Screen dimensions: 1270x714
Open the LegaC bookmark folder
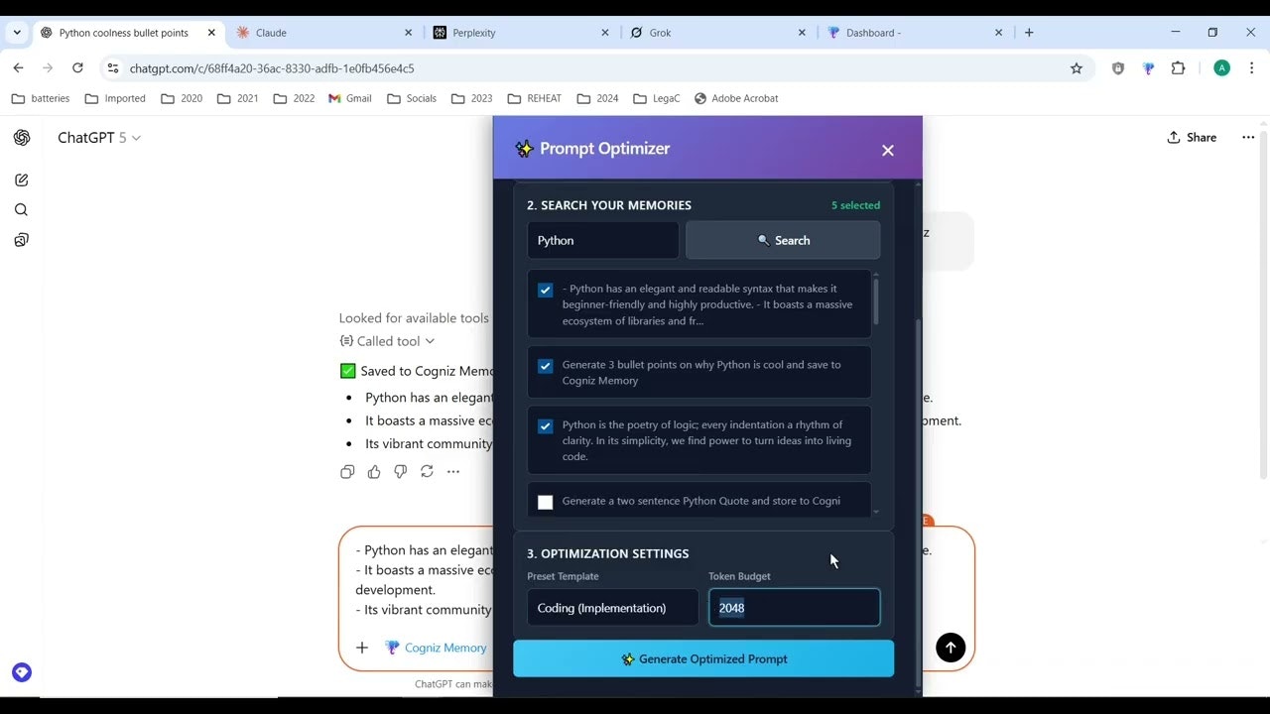click(x=658, y=98)
